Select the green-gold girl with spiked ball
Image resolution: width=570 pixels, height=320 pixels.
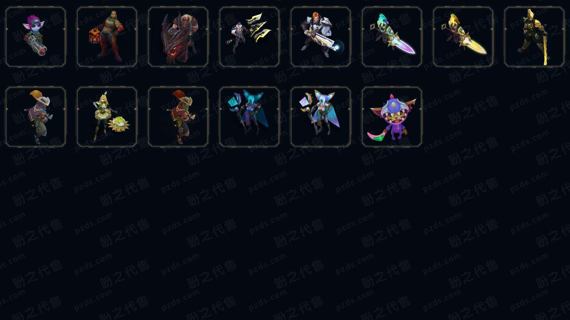[x=107, y=117]
